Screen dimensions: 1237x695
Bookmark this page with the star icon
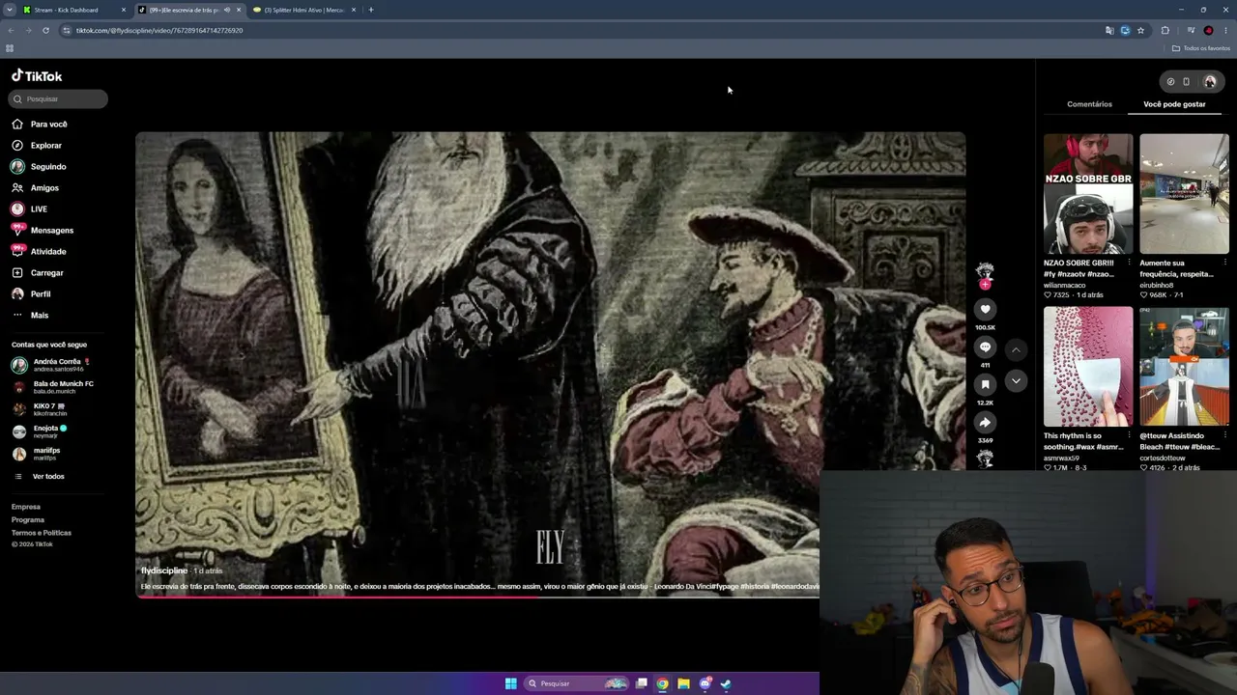pyautogui.click(x=1140, y=30)
